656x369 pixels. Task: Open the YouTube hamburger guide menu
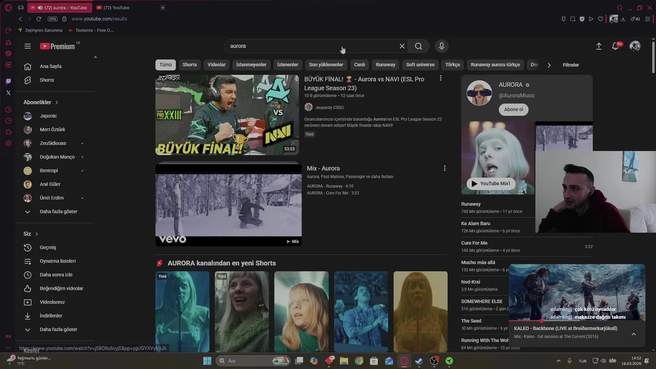[x=28, y=46]
